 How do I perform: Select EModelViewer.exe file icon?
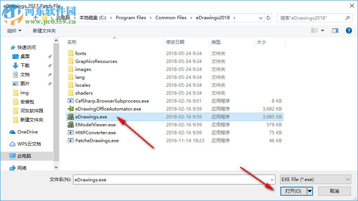pos(71,124)
